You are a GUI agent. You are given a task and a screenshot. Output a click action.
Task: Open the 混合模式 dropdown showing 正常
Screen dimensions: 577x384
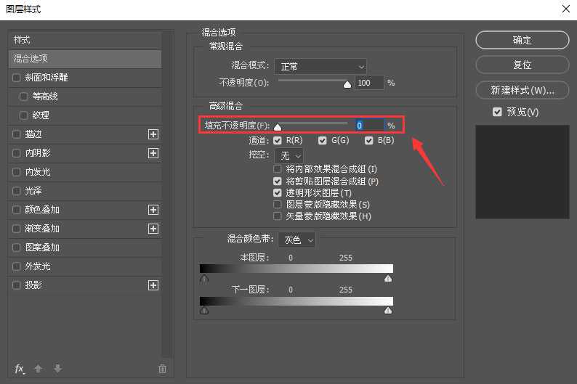(320, 67)
